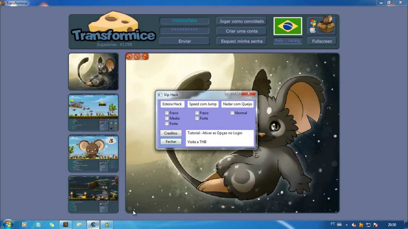
Task: Click the 20:50 taskbar clock
Action: click(x=392, y=225)
